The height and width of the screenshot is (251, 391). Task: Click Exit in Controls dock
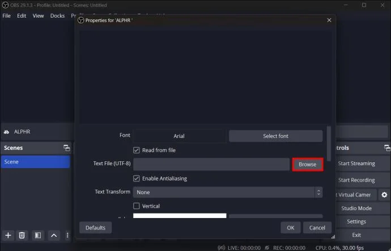click(x=356, y=235)
